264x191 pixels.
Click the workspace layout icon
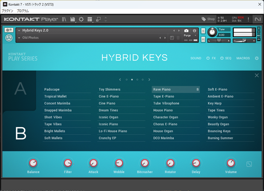90,19
